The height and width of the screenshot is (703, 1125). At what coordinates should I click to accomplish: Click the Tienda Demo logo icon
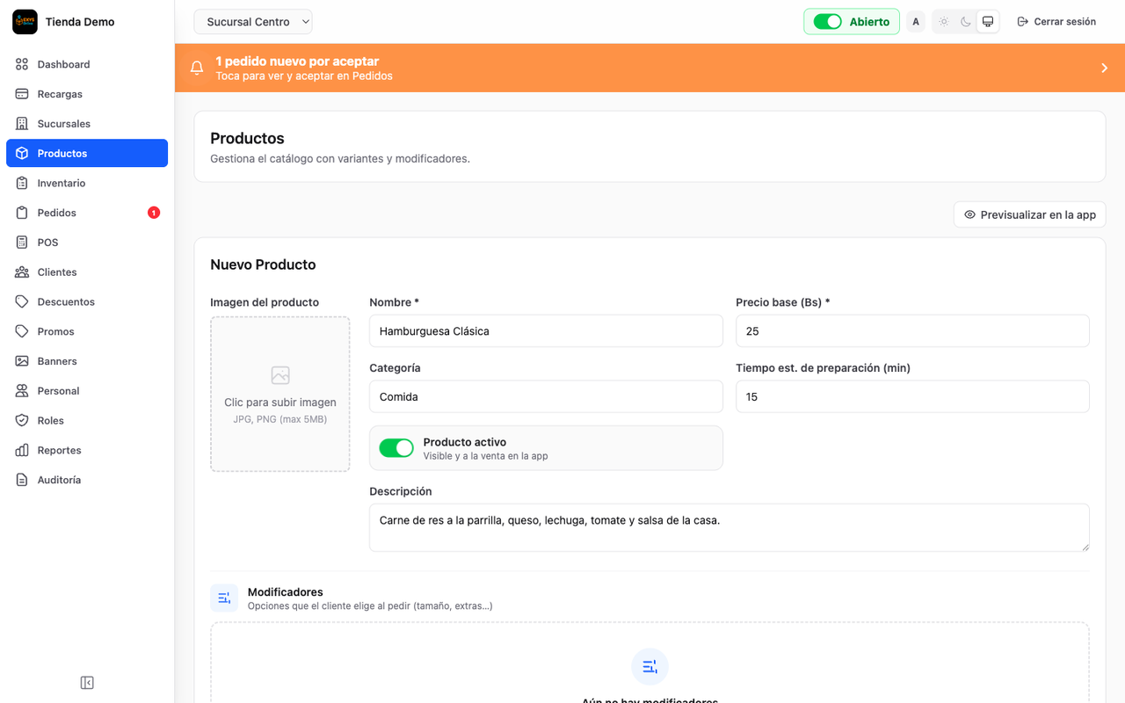tap(25, 22)
